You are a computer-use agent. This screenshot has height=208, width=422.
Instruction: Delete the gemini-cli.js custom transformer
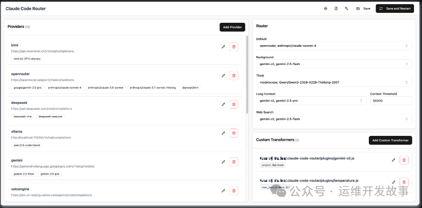[404, 160]
